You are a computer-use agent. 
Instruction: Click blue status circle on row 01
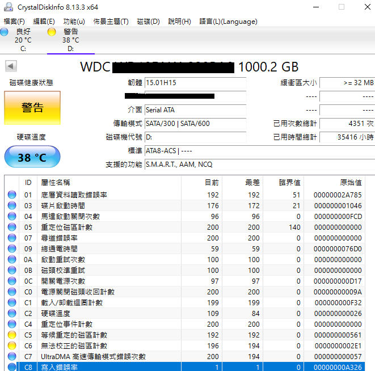(12, 195)
